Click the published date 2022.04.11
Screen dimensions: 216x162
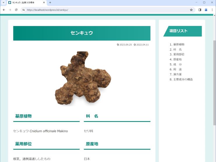pos(141,45)
